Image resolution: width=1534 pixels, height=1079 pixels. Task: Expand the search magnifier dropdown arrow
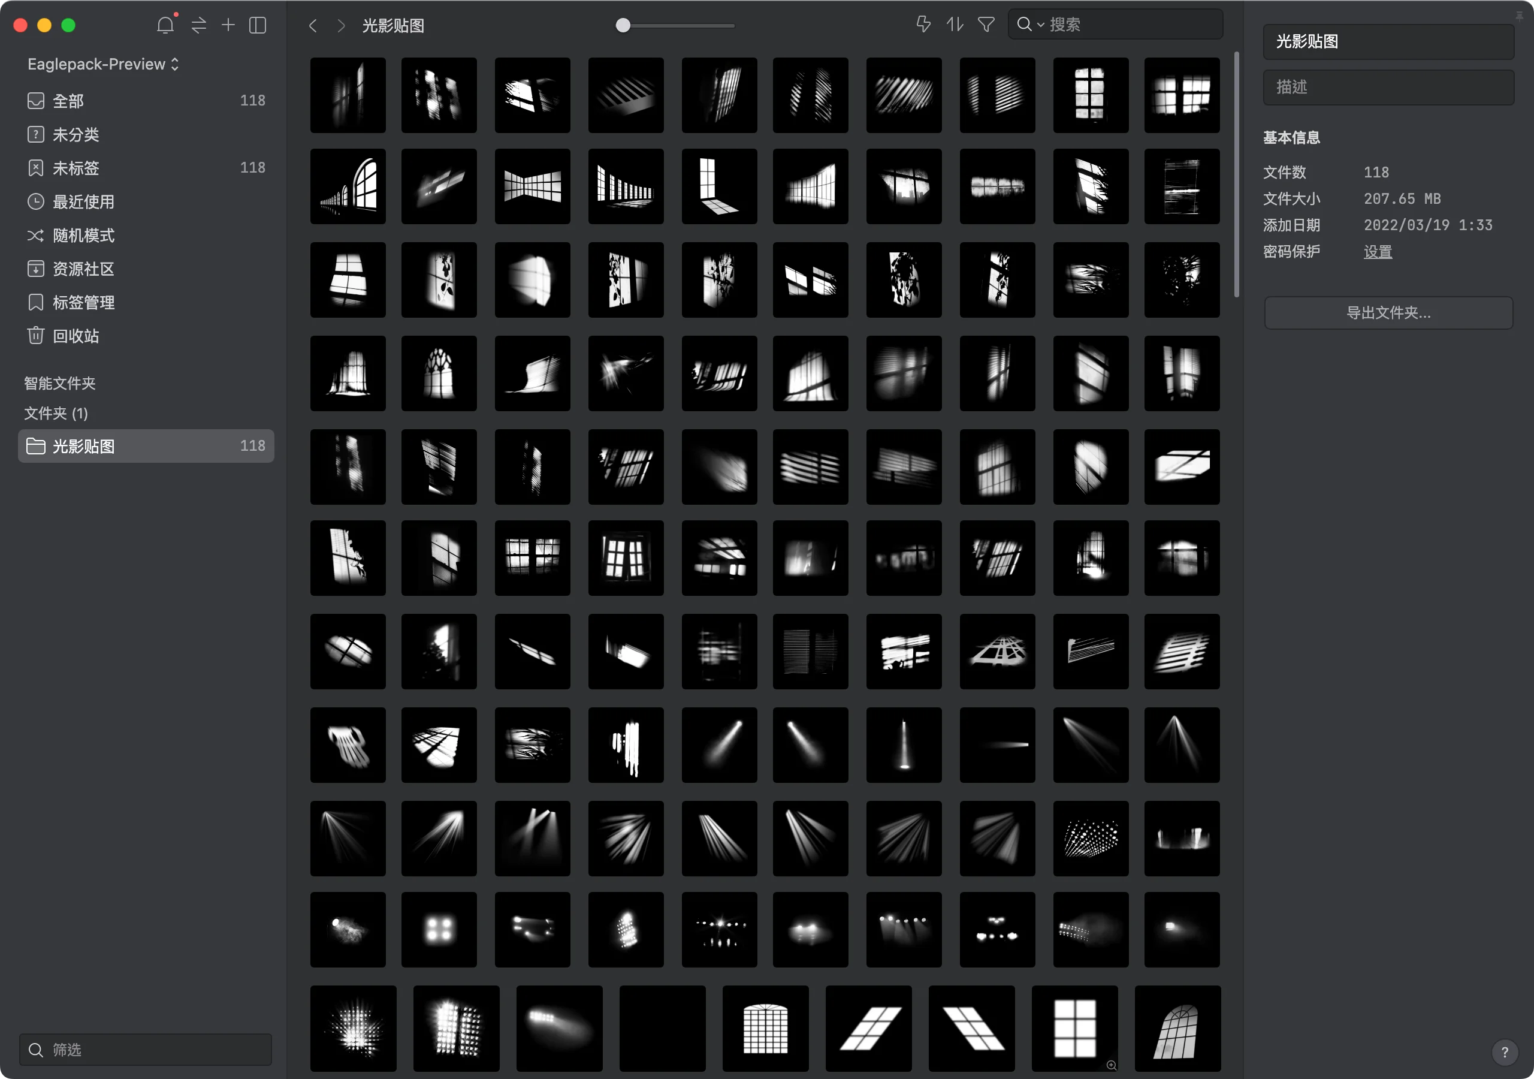pos(1040,25)
